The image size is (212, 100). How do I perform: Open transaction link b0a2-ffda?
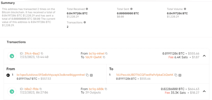click(32, 89)
